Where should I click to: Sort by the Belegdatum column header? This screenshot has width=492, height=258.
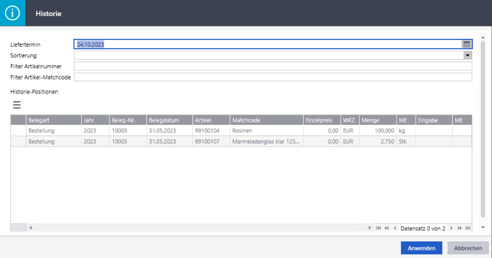pos(170,120)
